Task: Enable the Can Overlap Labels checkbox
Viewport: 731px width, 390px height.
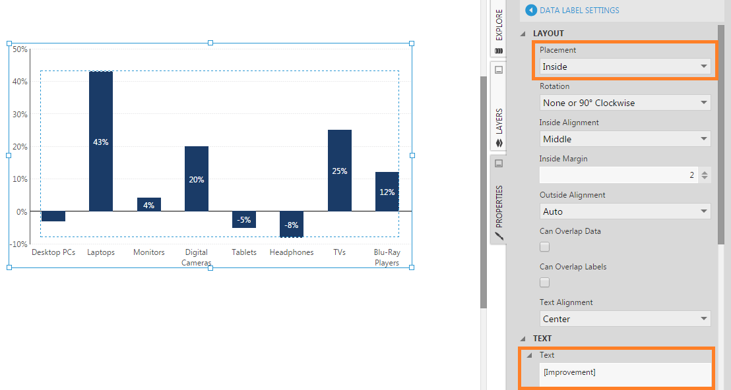Action: [x=545, y=283]
